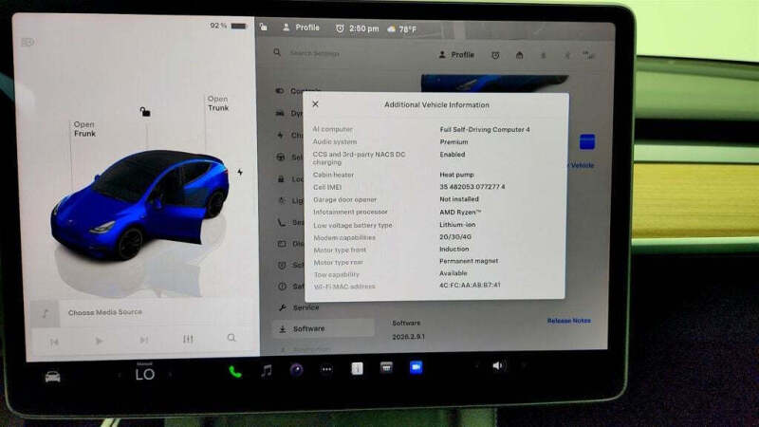This screenshot has width=759, height=427.
Task: Tap the cellular signal icon in settings header
Action: coord(589,56)
